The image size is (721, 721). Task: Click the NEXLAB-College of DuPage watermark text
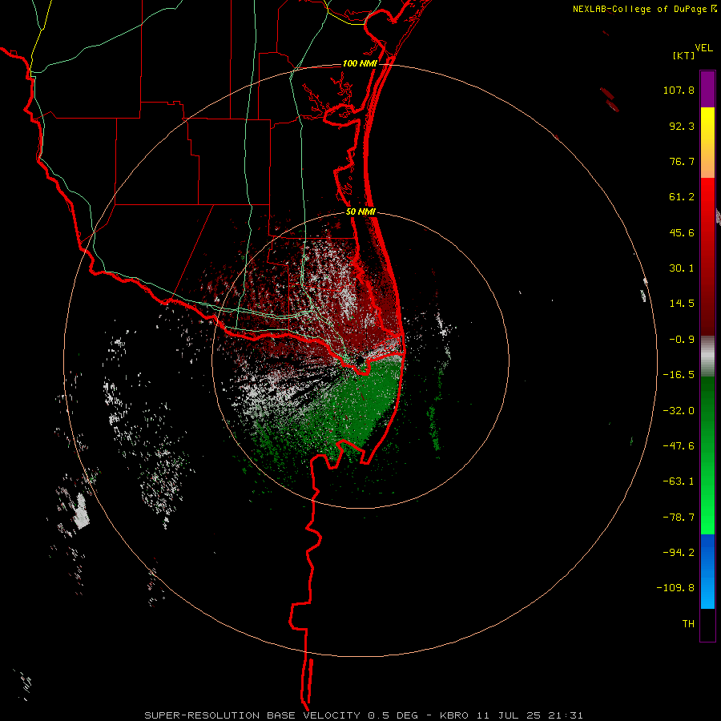[x=641, y=9]
